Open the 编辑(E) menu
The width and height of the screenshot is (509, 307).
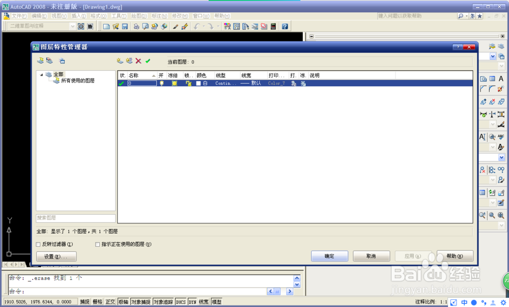(39, 16)
